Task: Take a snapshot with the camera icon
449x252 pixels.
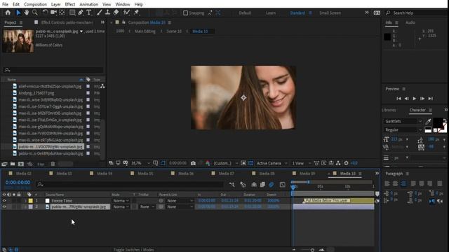Action: click(x=194, y=163)
